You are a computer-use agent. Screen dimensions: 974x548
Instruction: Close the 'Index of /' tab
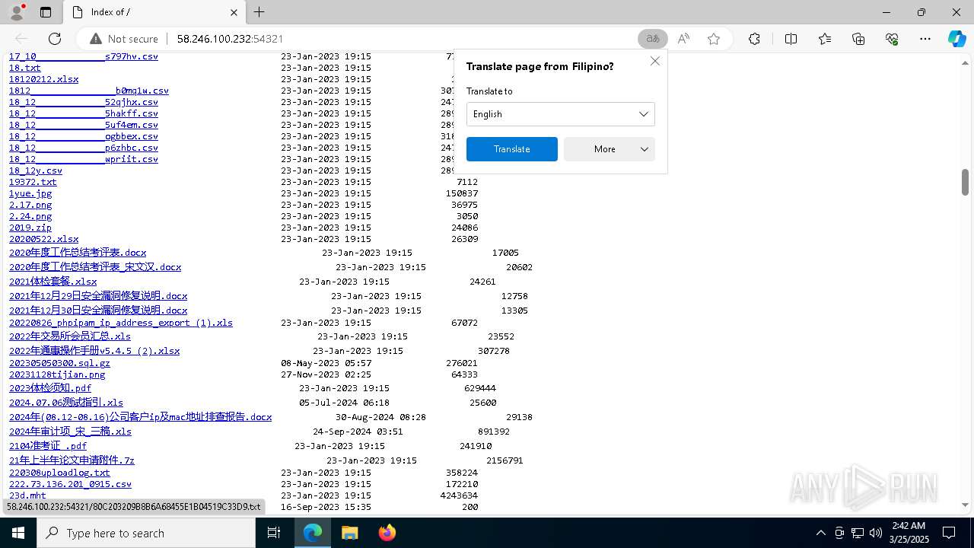(234, 12)
